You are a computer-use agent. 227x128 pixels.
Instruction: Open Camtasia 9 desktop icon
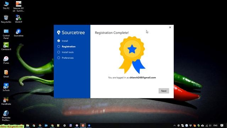click(6, 46)
